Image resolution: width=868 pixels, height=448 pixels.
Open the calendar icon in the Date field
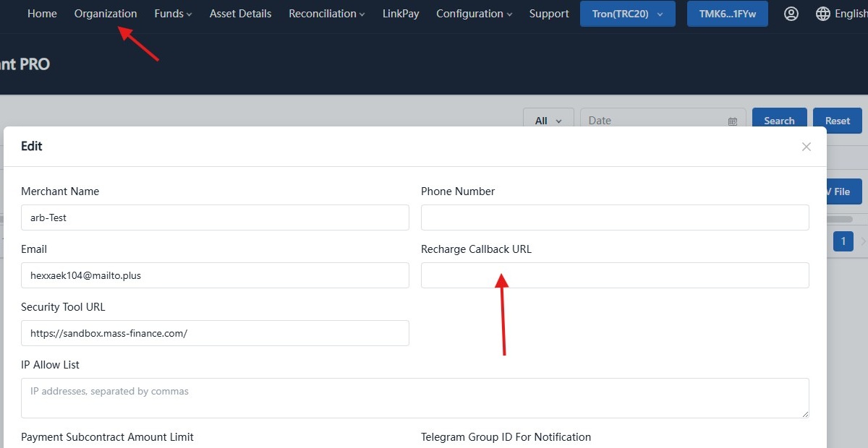tap(731, 121)
